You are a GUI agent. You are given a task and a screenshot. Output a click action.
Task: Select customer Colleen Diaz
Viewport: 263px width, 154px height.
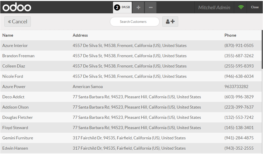[x=131, y=66]
